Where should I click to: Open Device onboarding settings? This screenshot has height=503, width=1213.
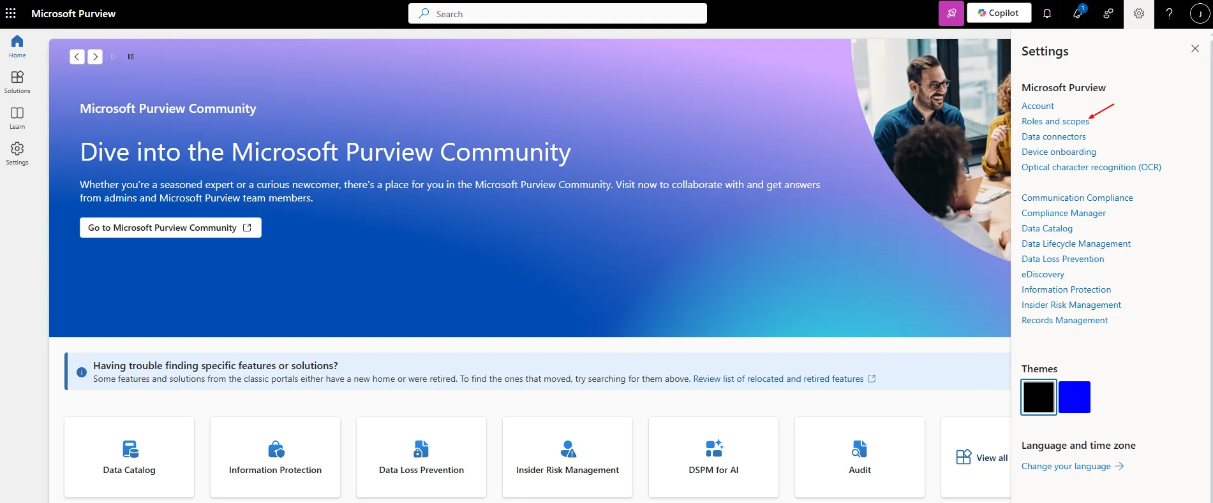point(1059,152)
